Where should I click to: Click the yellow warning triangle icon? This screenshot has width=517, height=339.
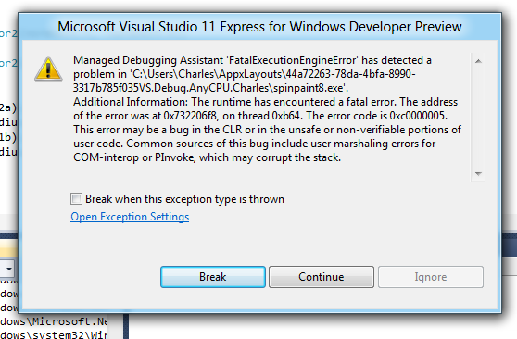click(x=48, y=69)
